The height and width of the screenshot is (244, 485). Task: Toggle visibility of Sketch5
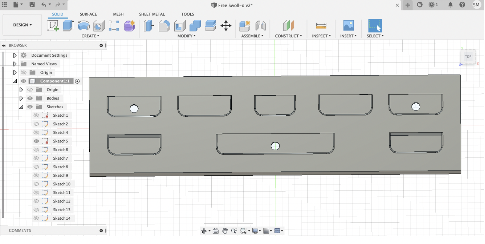click(36, 141)
